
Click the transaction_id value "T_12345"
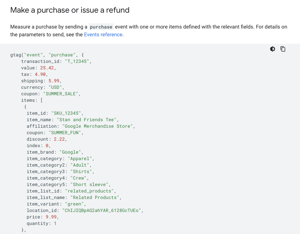(78, 61)
